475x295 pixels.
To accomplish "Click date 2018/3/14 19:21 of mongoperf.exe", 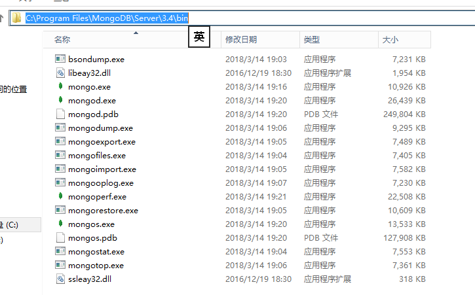I will (256, 197).
